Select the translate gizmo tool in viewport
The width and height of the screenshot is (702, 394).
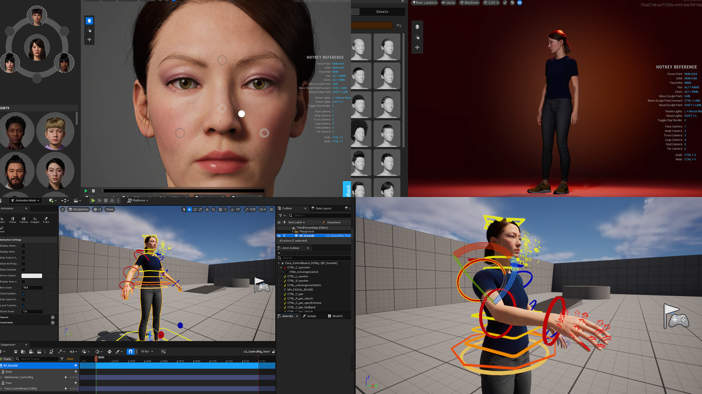click(189, 209)
